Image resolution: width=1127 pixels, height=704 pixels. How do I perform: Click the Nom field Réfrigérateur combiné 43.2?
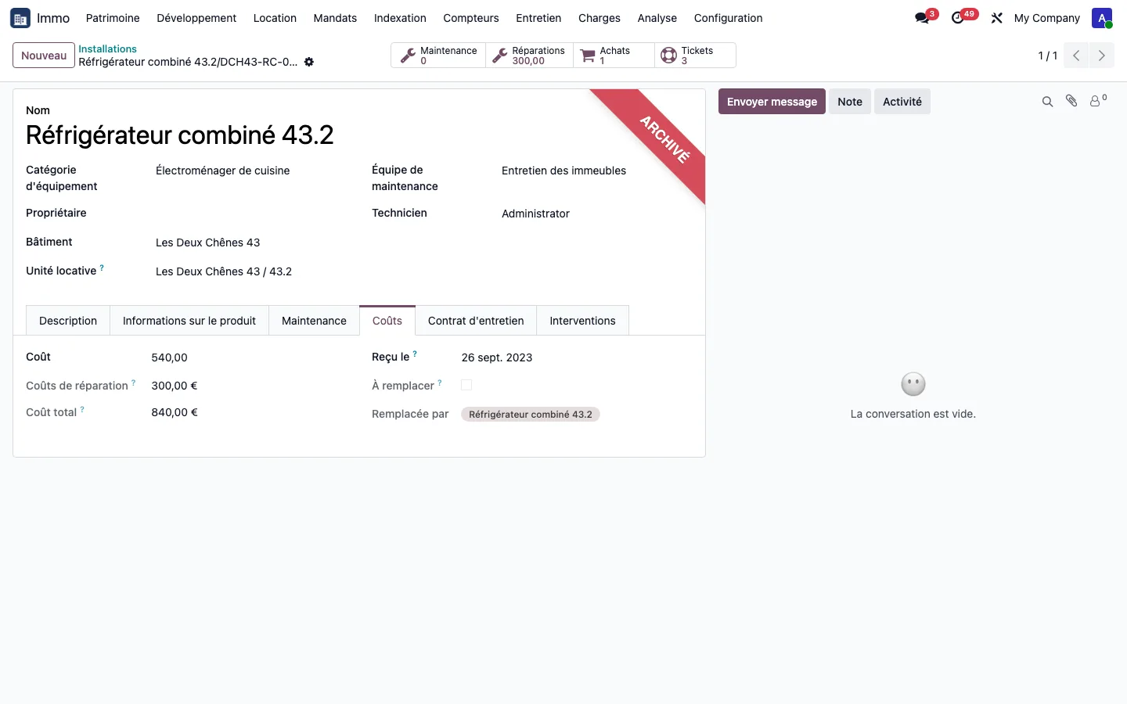(x=180, y=135)
